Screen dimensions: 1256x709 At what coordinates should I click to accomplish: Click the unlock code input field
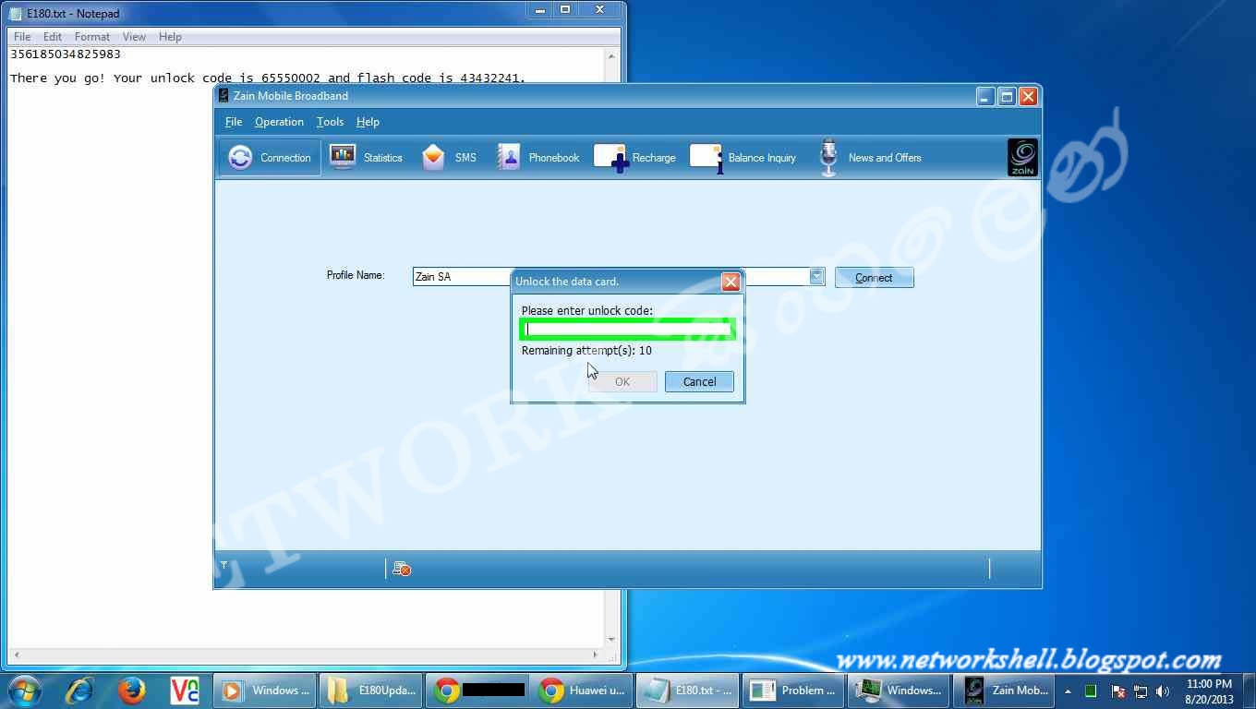[627, 329]
